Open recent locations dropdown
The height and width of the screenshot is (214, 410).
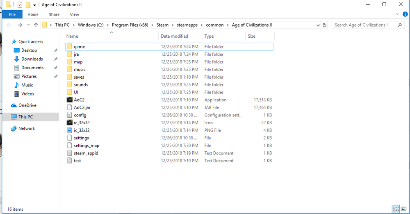coord(28,25)
